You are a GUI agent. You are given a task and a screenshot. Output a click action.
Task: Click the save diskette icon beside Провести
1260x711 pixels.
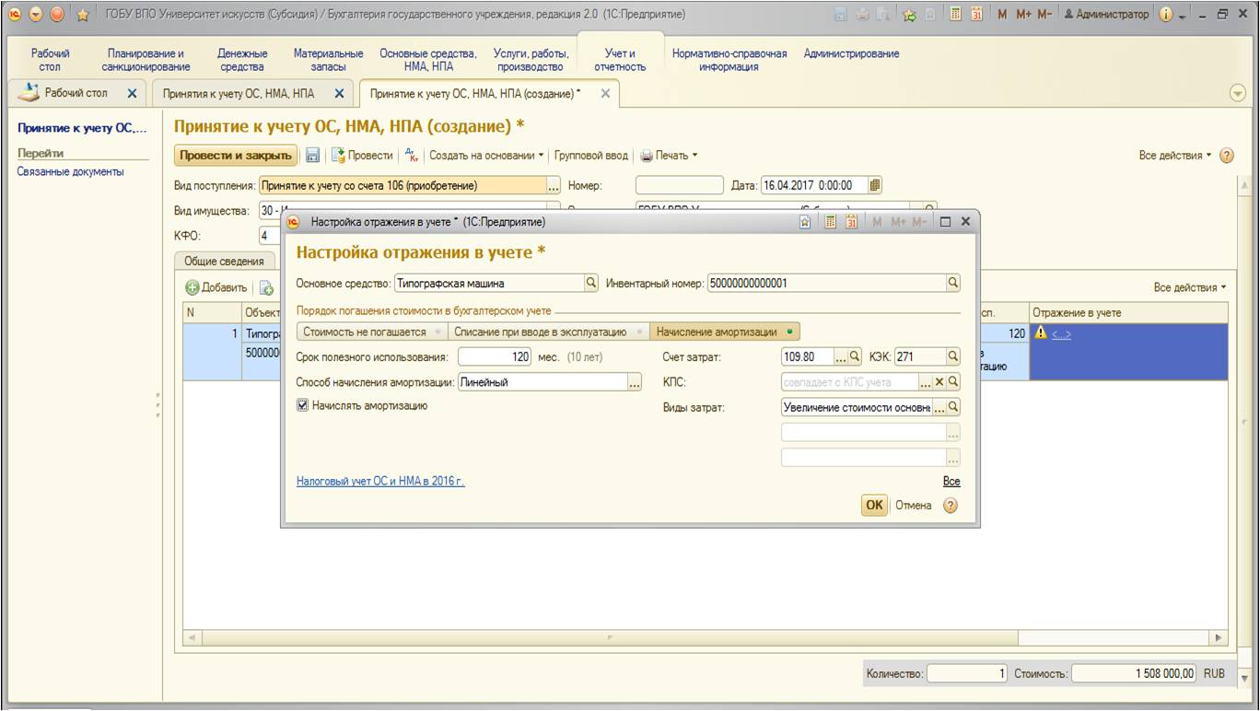click(x=313, y=156)
